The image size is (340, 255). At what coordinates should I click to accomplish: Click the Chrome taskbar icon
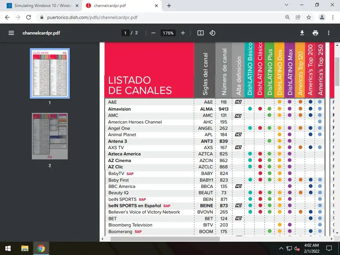tap(41, 248)
